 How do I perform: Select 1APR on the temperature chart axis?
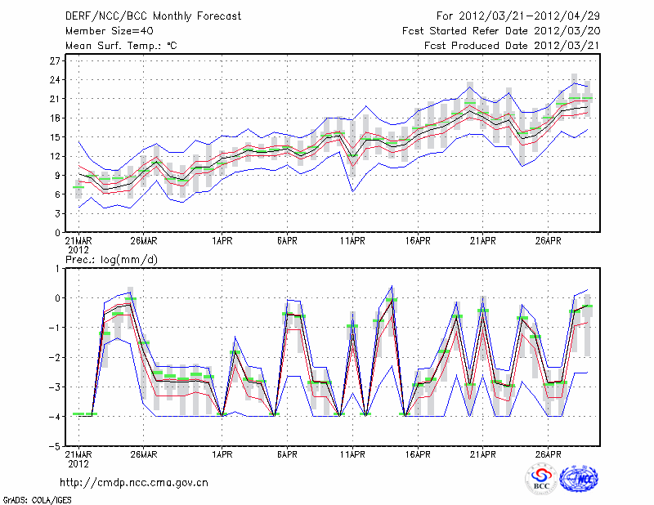click(x=221, y=242)
